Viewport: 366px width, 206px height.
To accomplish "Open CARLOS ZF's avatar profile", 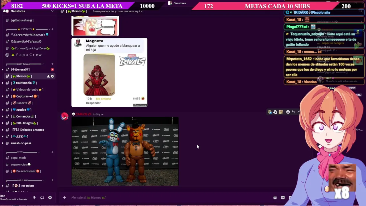I will coord(65,116).
